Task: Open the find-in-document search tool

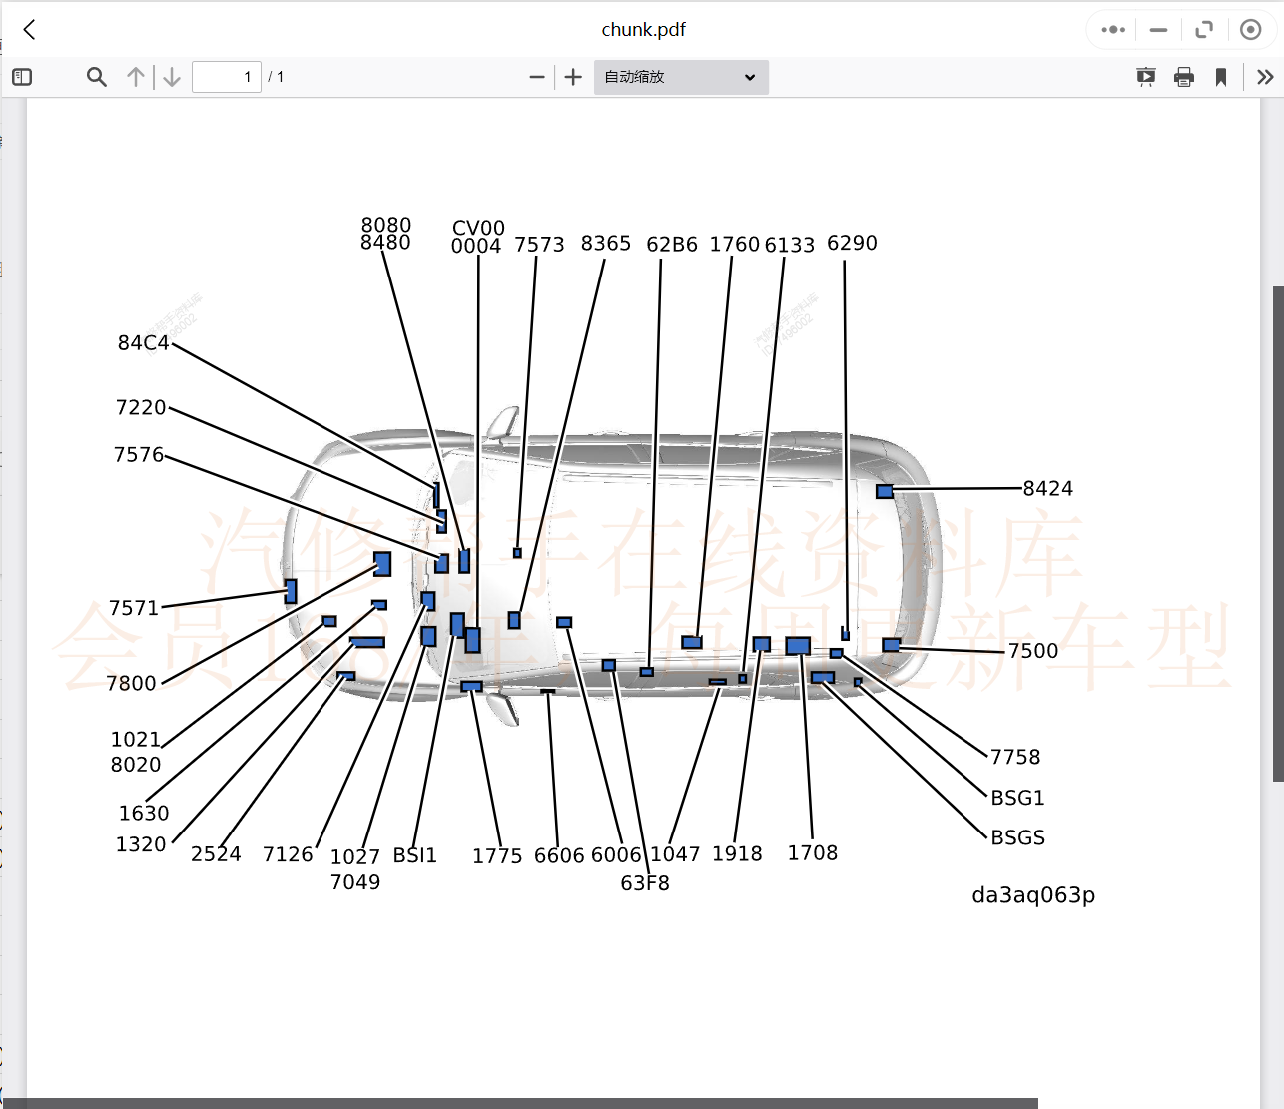Action: pyautogui.click(x=96, y=77)
